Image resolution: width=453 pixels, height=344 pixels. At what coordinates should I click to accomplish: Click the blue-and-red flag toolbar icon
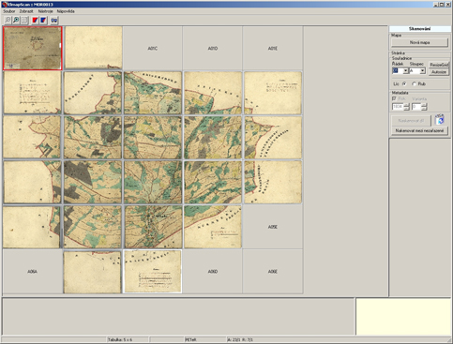click(x=43, y=21)
